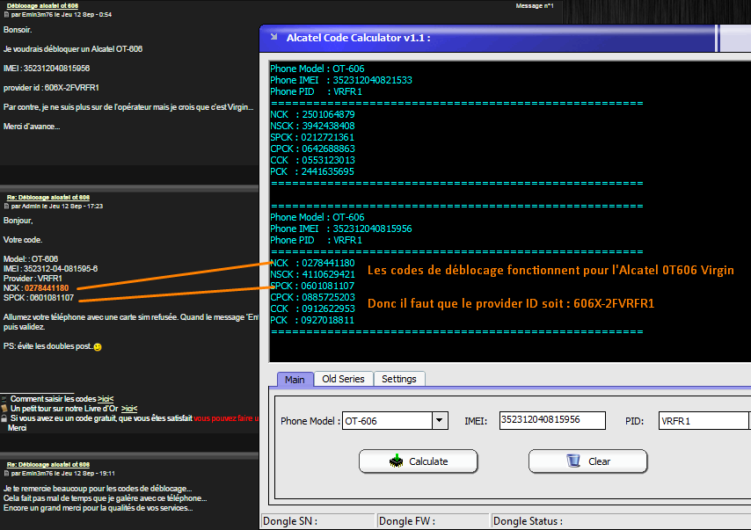Viewport: 751px width, 530px height.
Task: Click the smiley after 'évite les doubles post'
Action: point(98,346)
